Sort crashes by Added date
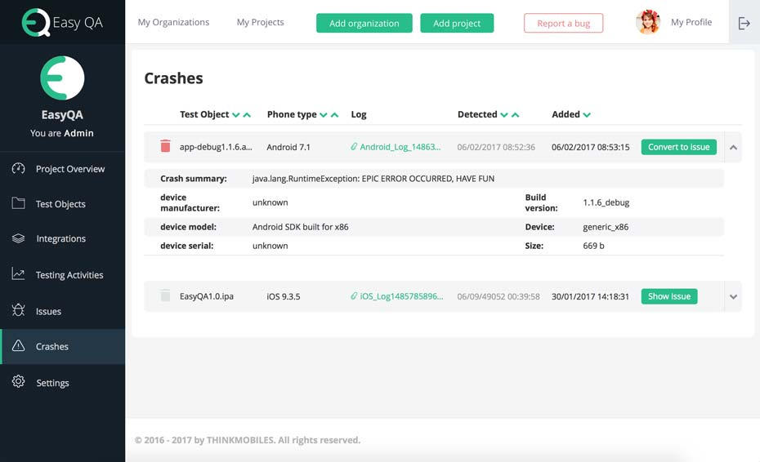 click(x=587, y=115)
